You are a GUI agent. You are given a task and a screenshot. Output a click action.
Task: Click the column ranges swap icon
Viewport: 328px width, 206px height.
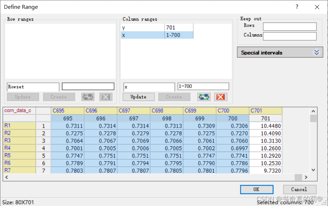tap(204, 97)
